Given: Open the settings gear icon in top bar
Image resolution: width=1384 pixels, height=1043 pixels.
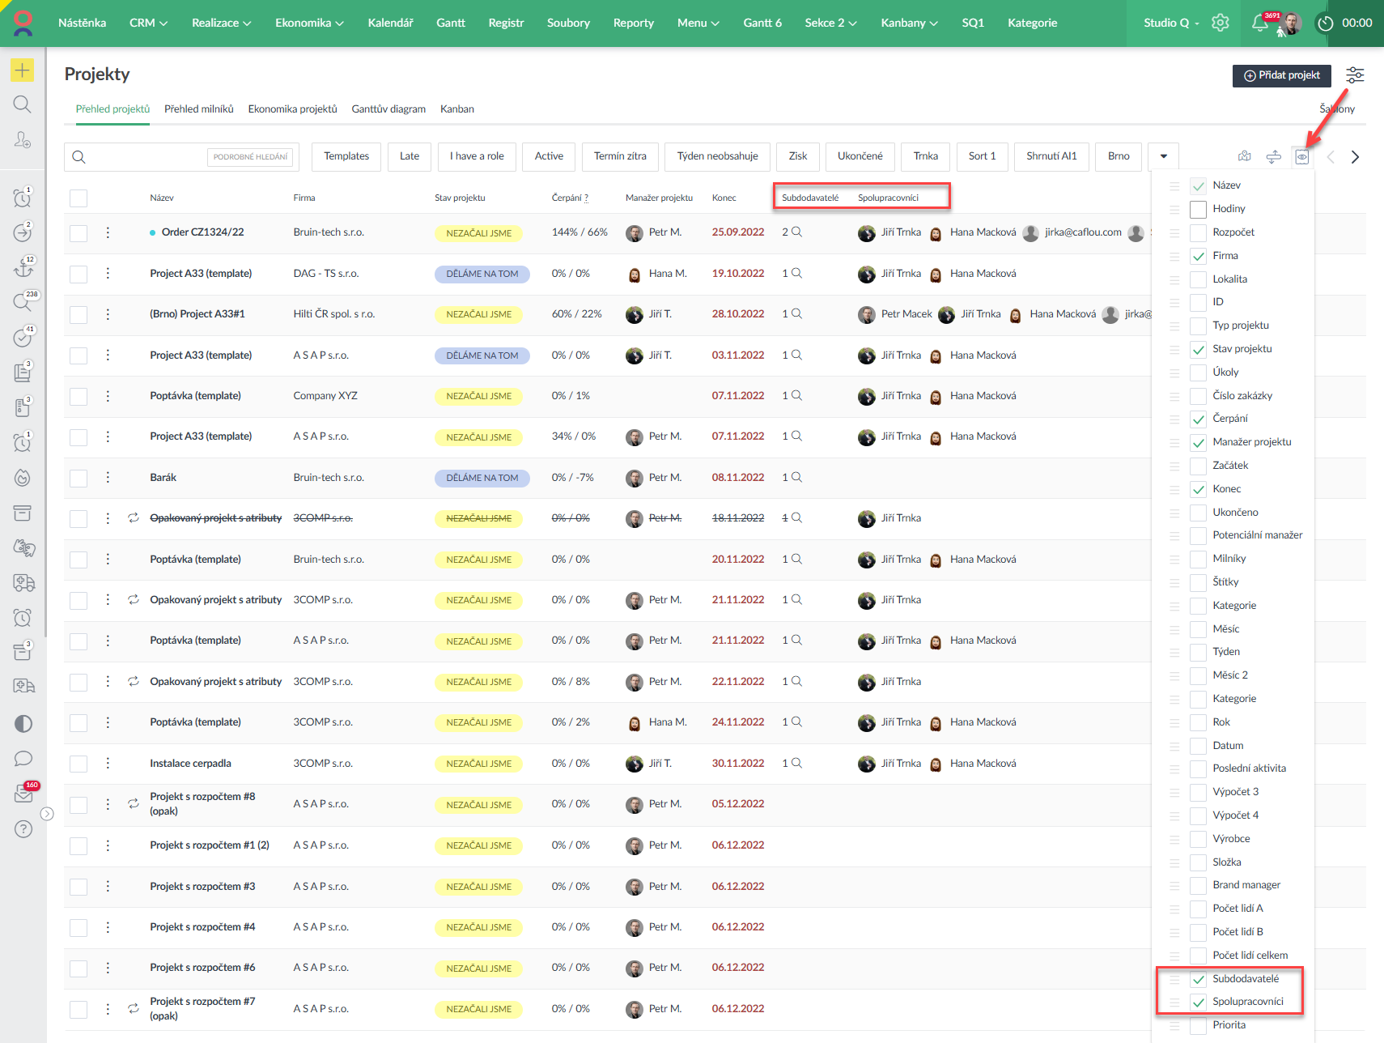Looking at the screenshot, I should coord(1220,23).
